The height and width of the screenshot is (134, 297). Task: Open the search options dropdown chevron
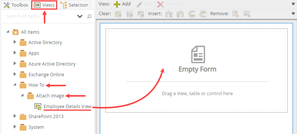point(80,16)
